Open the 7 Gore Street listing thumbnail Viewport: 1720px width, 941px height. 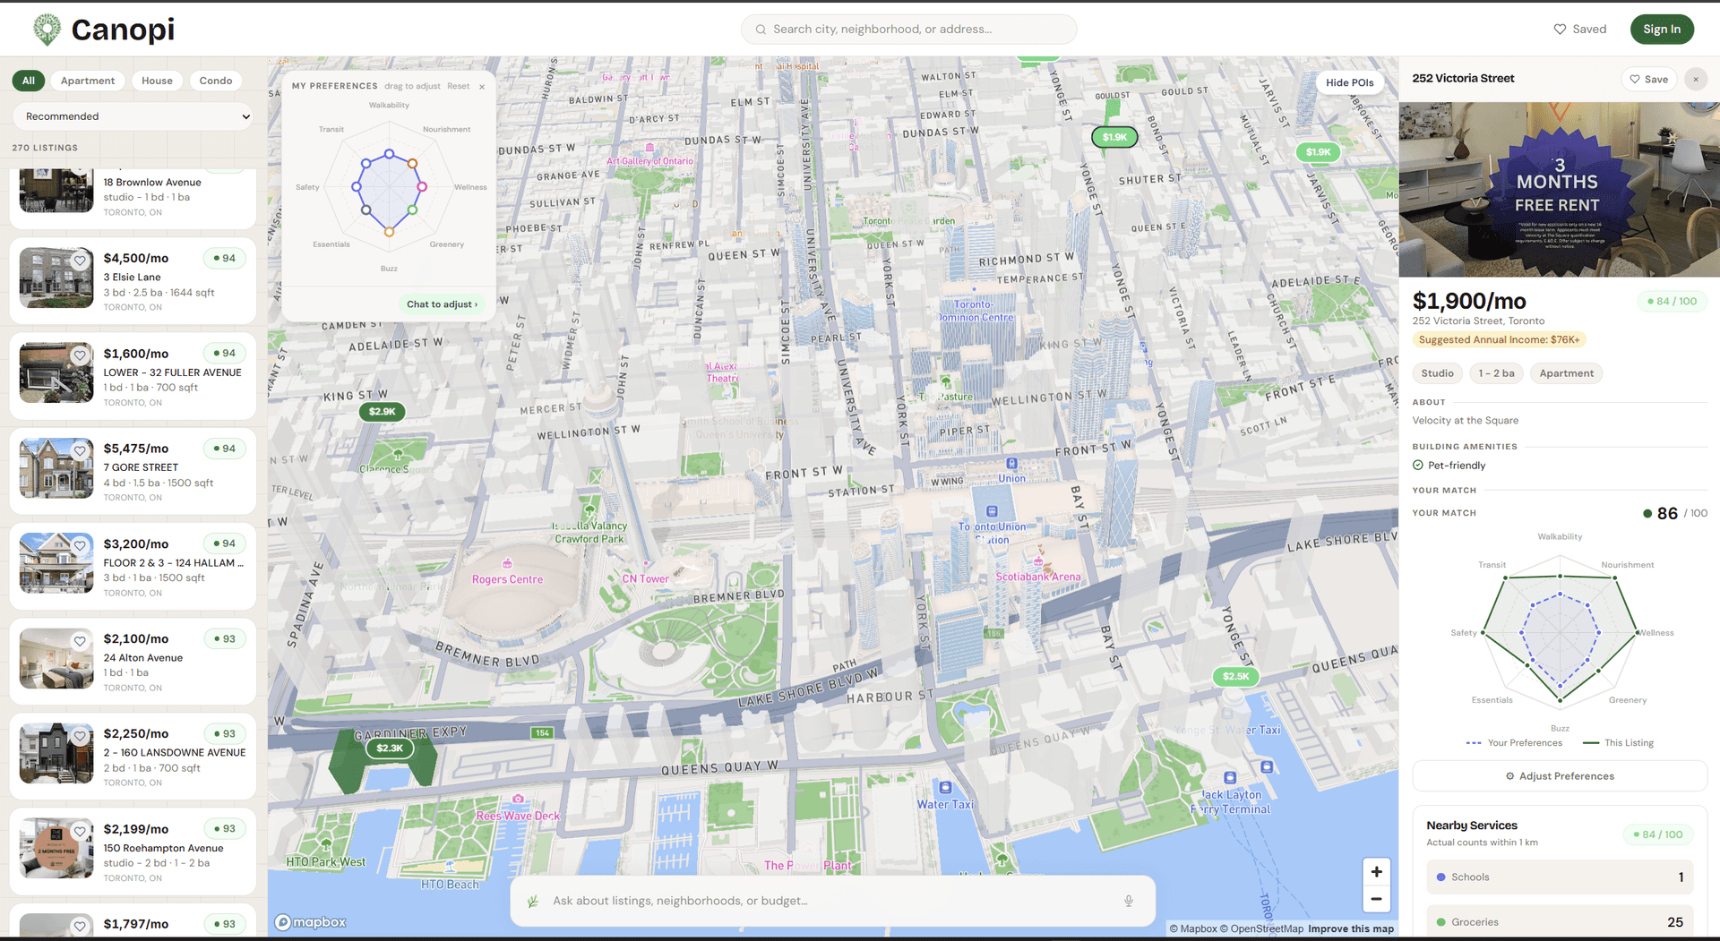tap(56, 468)
